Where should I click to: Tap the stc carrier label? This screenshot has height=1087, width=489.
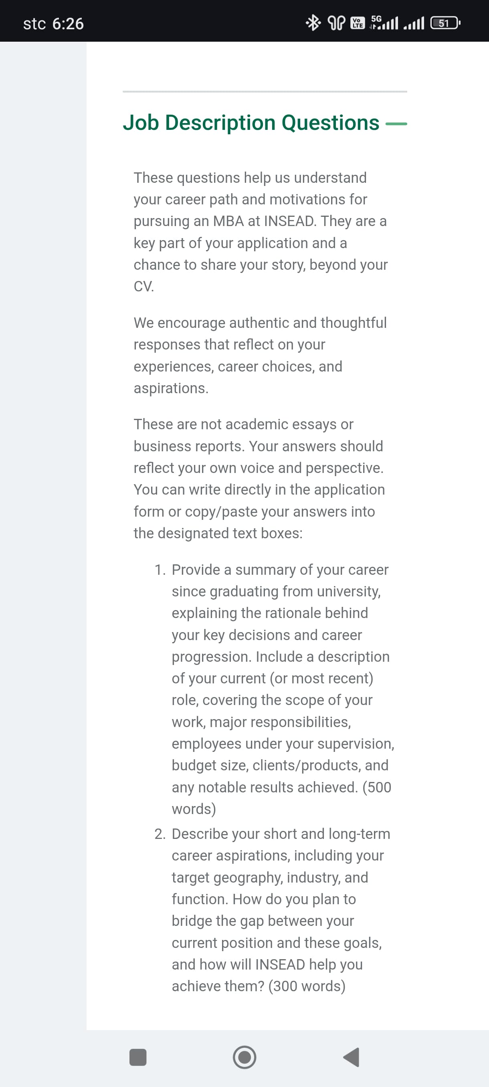click(x=34, y=24)
